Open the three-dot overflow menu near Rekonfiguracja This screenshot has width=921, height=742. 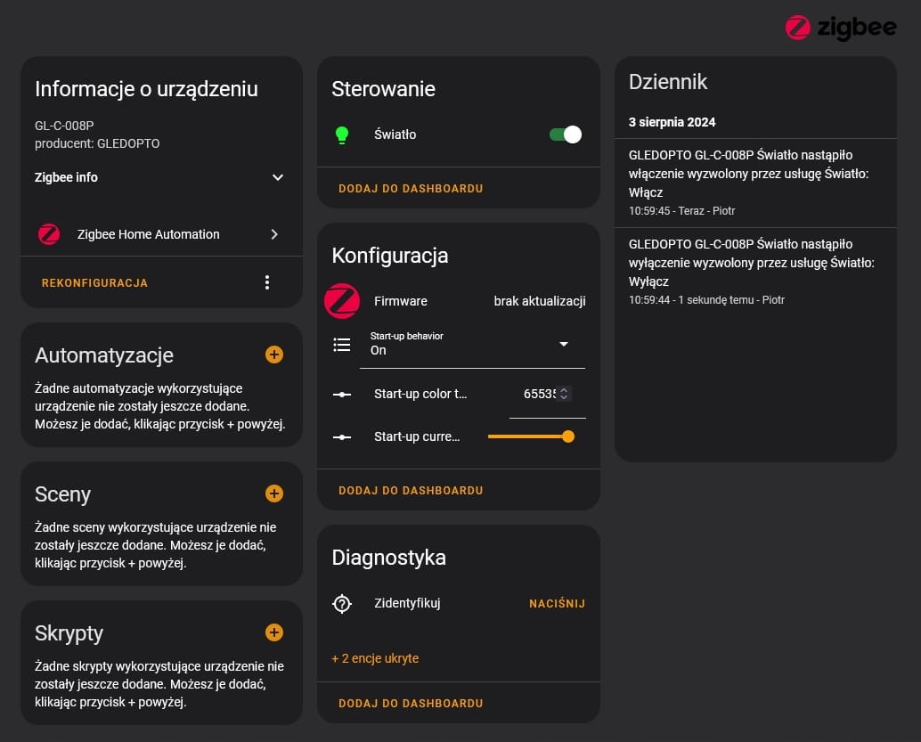click(x=266, y=281)
